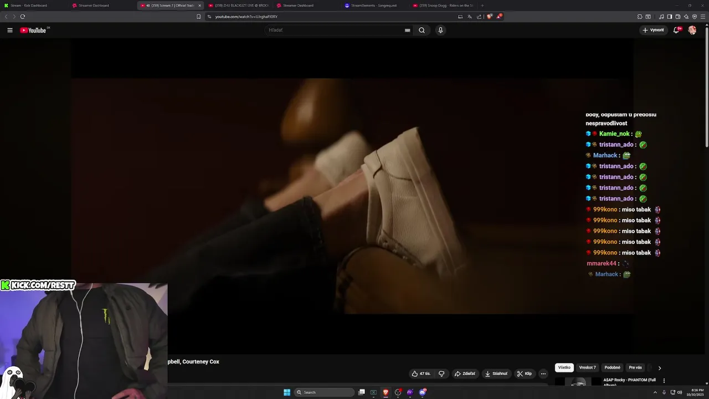Screen dimensions: 709x399
Task: Open Brave Shields lion icon
Action: 489,17
